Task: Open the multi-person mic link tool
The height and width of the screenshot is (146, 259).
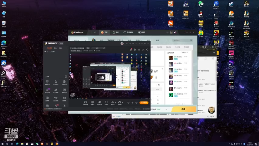Action: pyautogui.click(x=56, y=91)
